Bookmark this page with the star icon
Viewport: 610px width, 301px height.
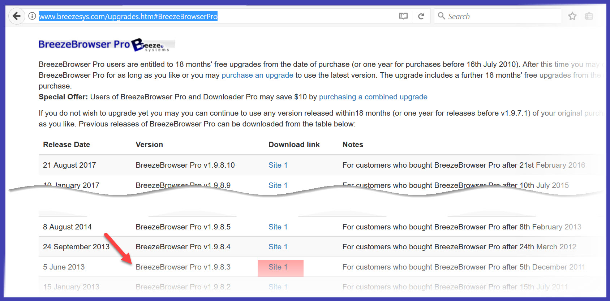(x=572, y=16)
